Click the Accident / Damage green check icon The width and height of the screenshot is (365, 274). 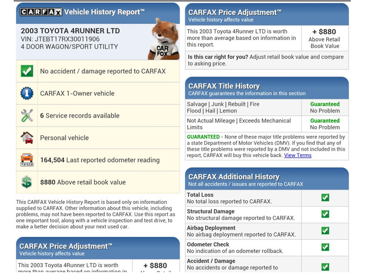coord(325,267)
